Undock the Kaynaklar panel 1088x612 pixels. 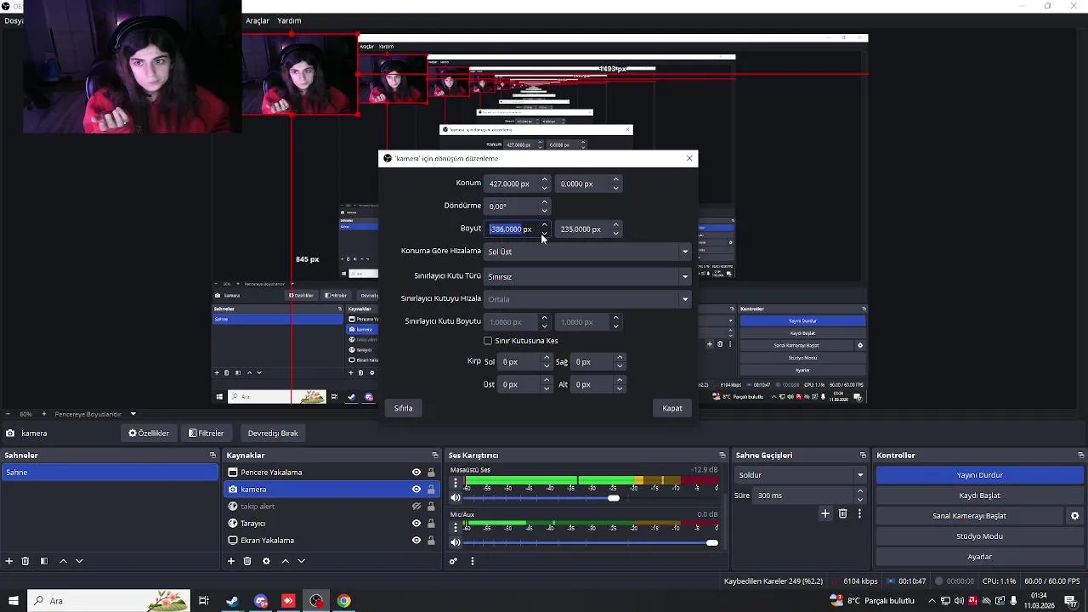pyautogui.click(x=435, y=456)
